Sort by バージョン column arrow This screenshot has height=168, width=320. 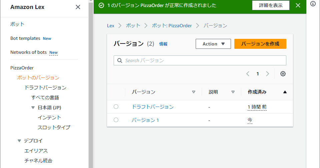pos(194,92)
